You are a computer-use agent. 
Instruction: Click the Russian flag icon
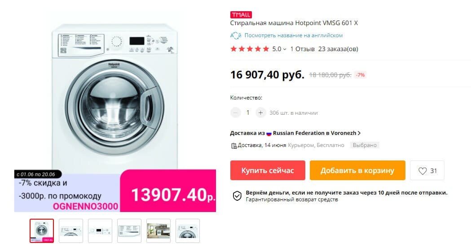click(269, 134)
